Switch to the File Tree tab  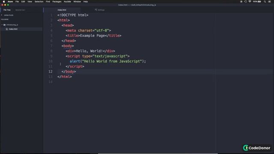(x=7, y=10)
